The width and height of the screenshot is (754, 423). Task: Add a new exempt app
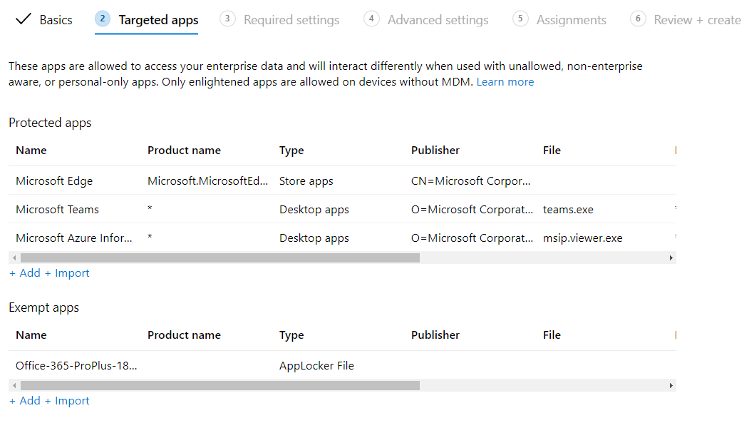(x=25, y=400)
